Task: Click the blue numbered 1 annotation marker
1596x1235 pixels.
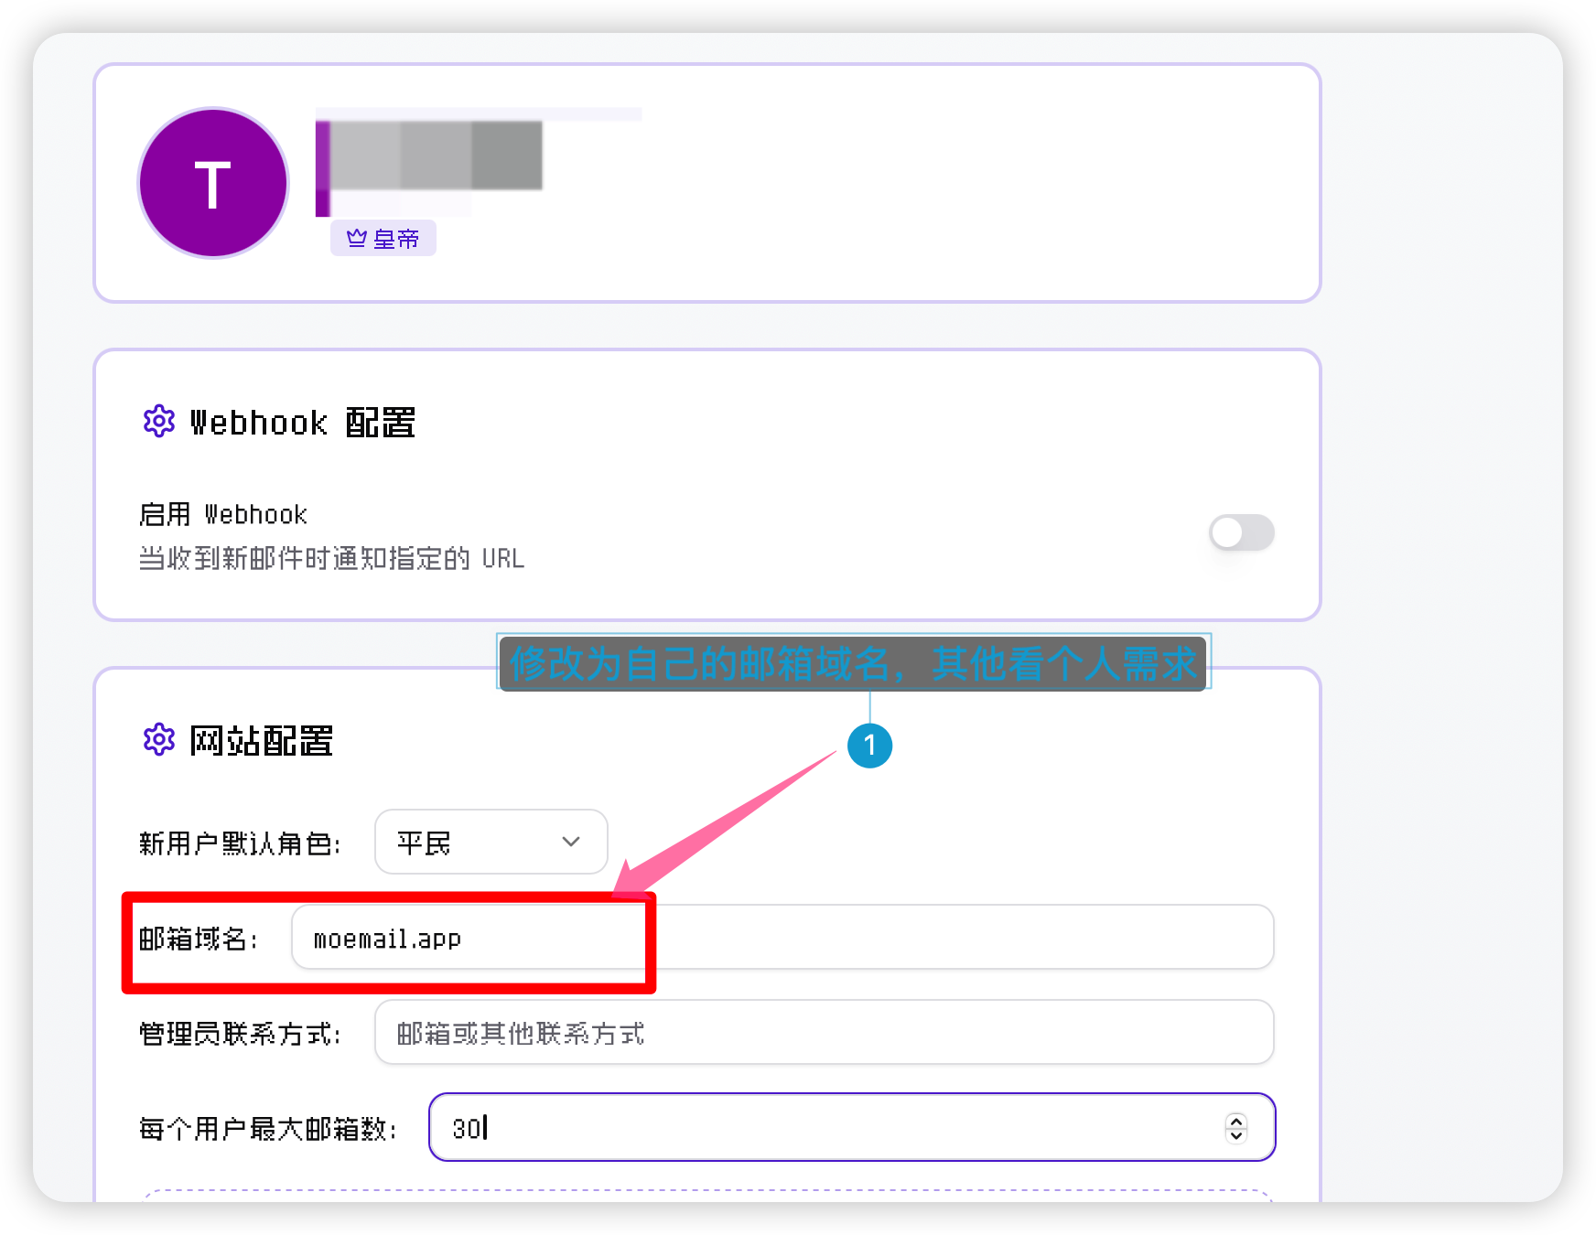Action: coord(869,746)
